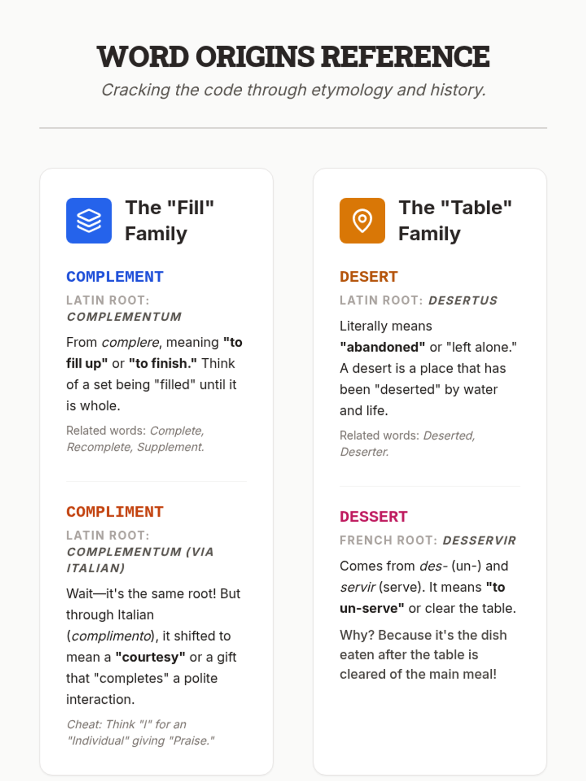Click the Word Origins Reference title
This screenshot has width=586, height=781.
point(293,57)
